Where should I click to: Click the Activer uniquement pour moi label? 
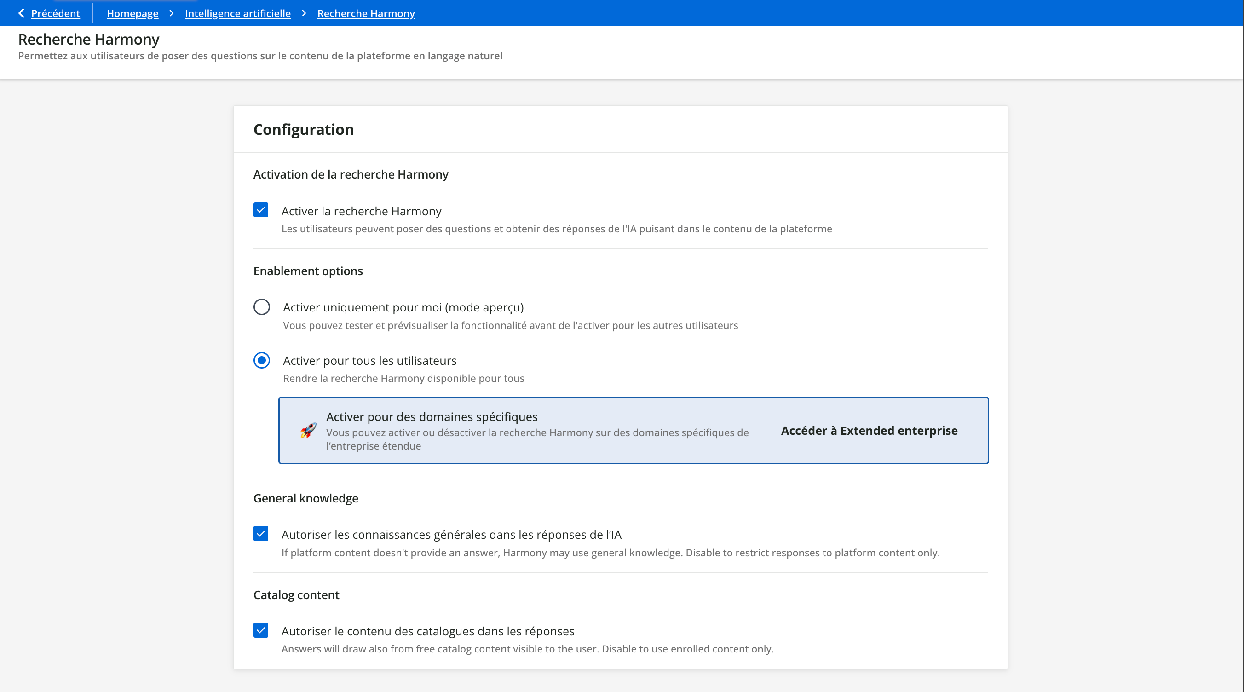point(403,308)
